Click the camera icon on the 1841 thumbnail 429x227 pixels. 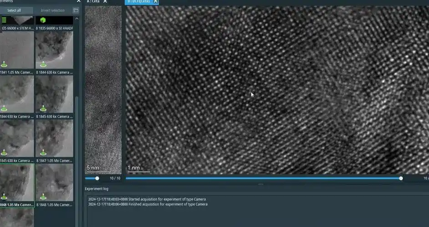tap(4, 64)
